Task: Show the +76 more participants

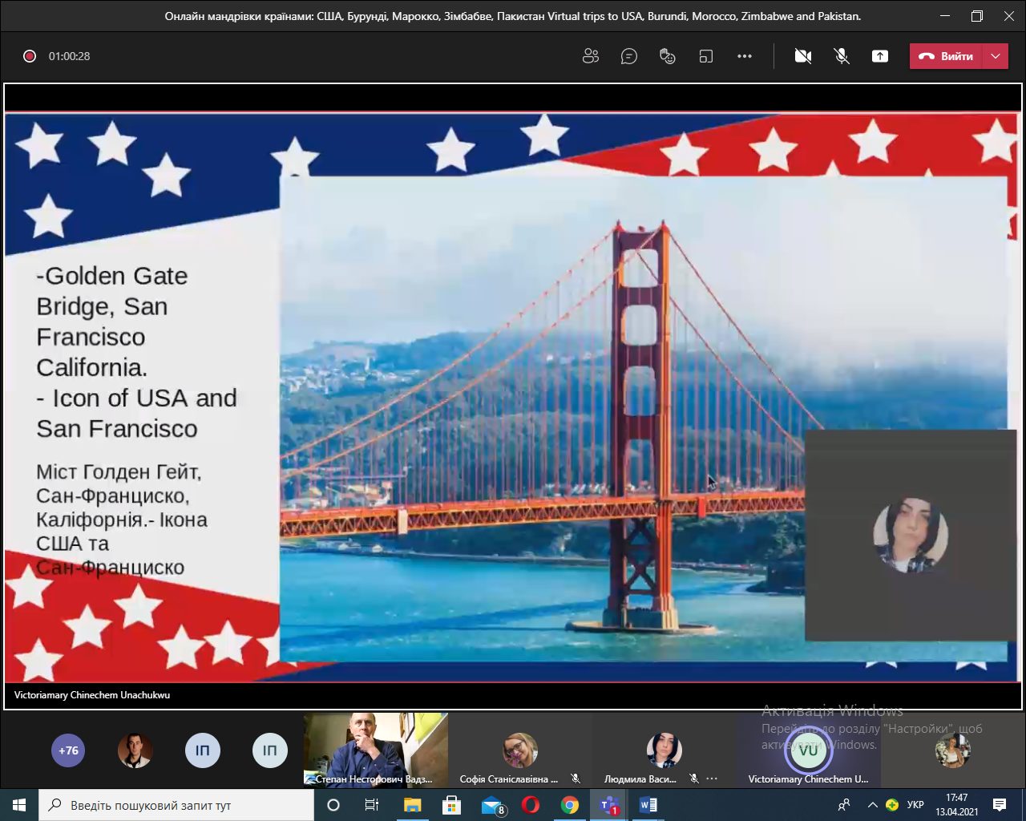Action: [x=68, y=750]
